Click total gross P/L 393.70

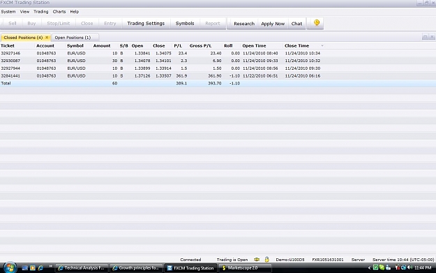point(215,83)
